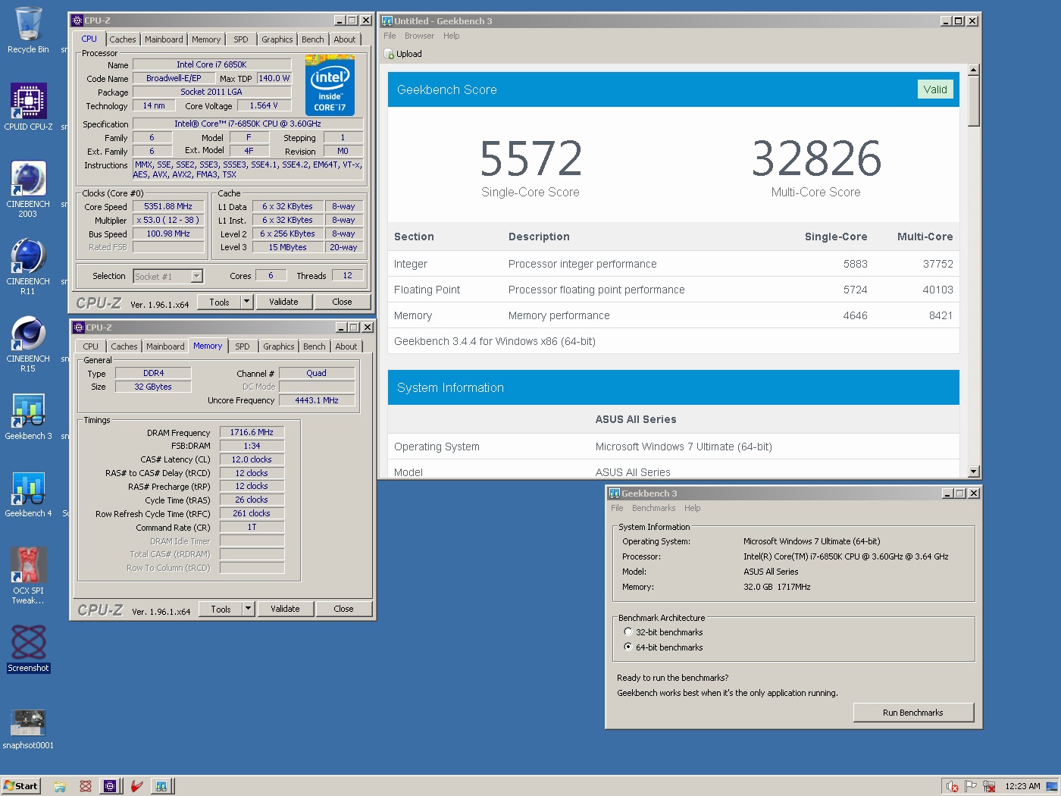Click the Multi-Core score 32826
1061x796 pixels.
coord(816,158)
